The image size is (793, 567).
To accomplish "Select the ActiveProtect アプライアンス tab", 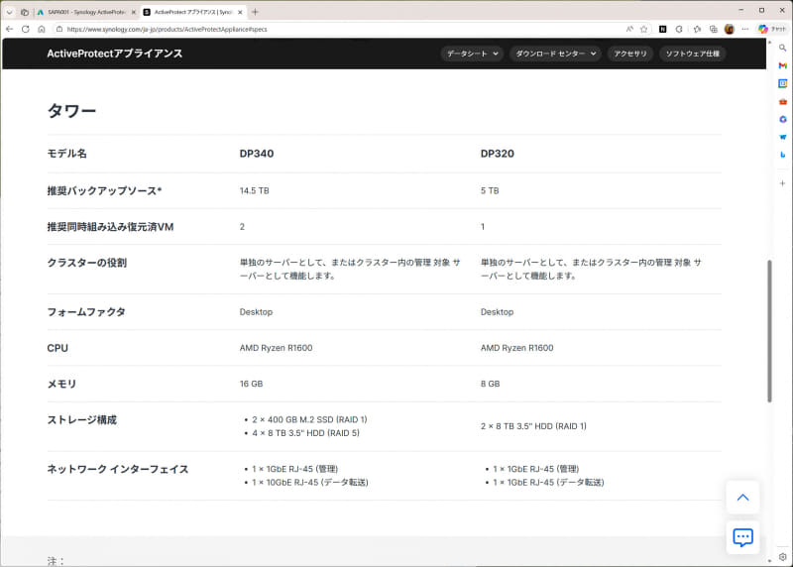I will [192, 12].
